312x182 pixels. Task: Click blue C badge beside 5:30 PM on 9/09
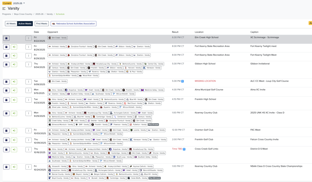click(183, 81)
